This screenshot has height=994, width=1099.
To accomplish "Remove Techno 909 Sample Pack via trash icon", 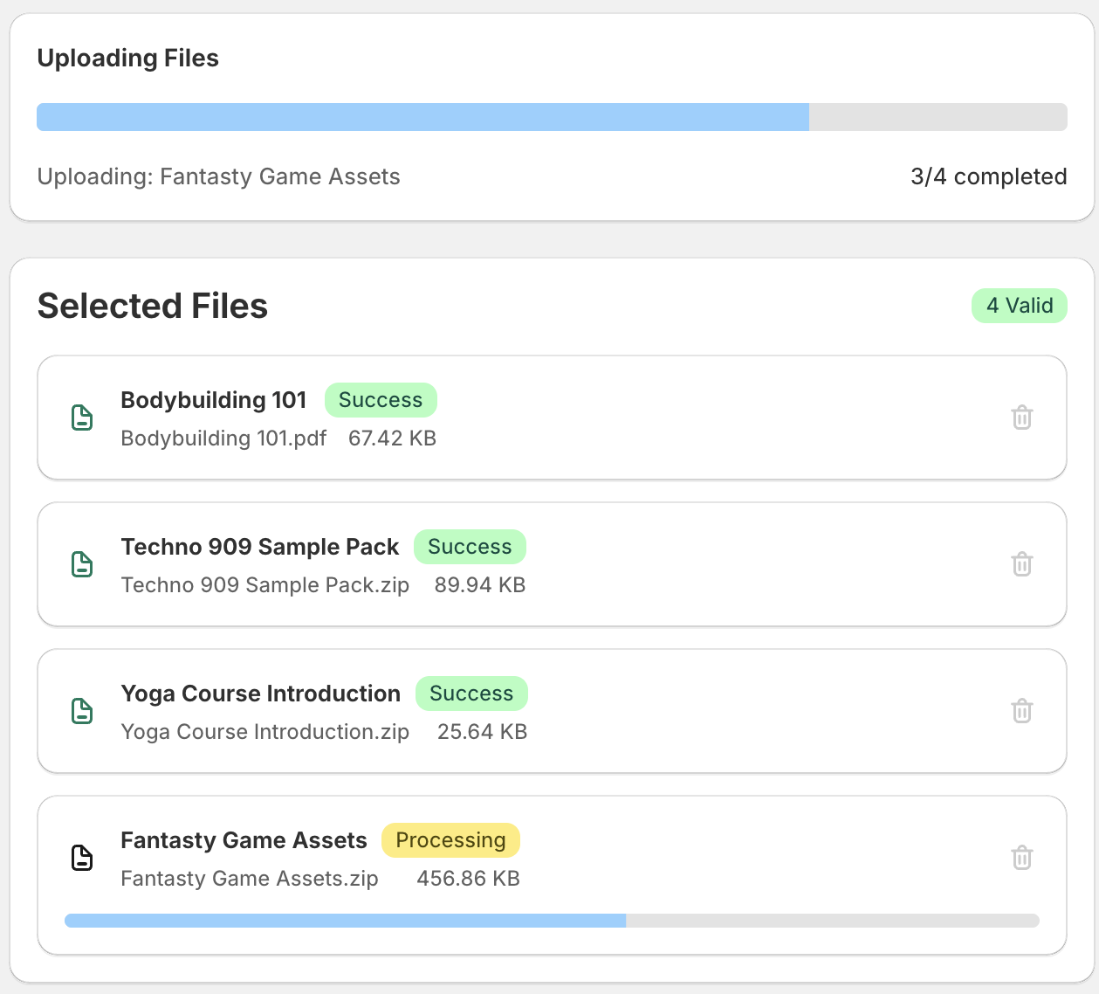I will 1021,564.
